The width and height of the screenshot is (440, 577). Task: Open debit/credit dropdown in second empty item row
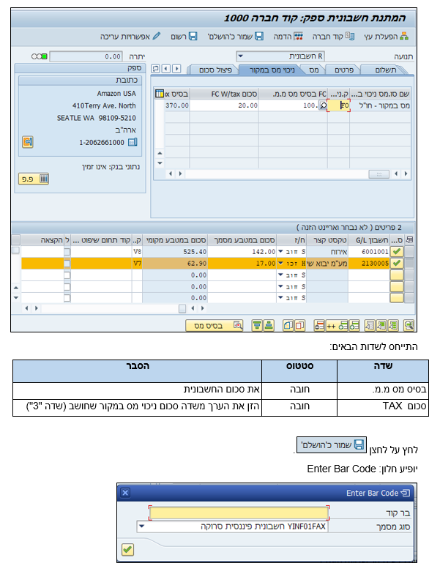coord(280,286)
